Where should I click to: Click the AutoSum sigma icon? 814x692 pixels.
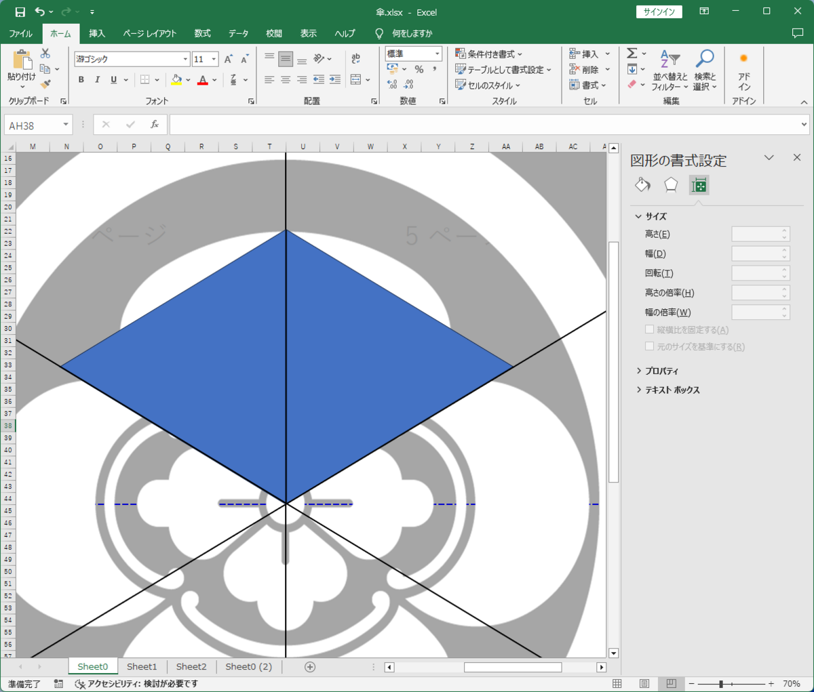click(x=632, y=54)
